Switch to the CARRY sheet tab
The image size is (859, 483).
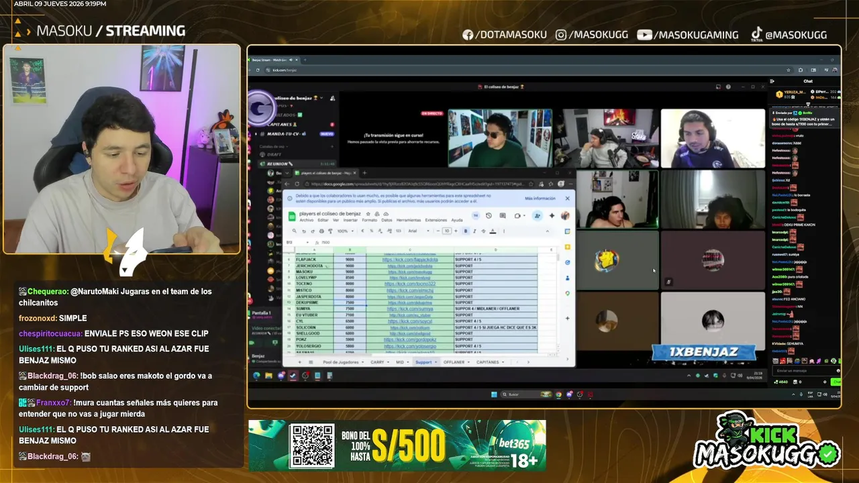[x=377, y=362]
